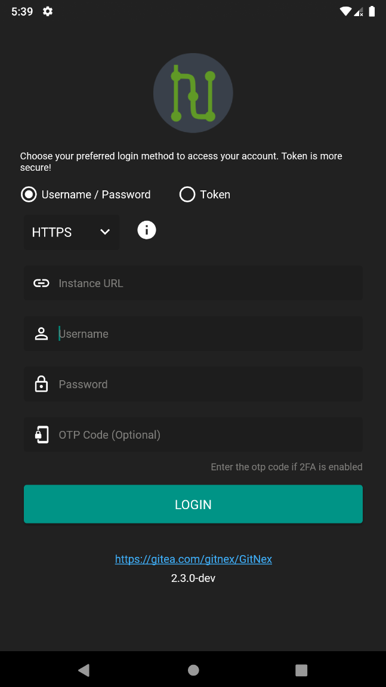The height and width of the screenshot is (687, 386).
Task: Select the Token login method
Action: click(187, 195)
